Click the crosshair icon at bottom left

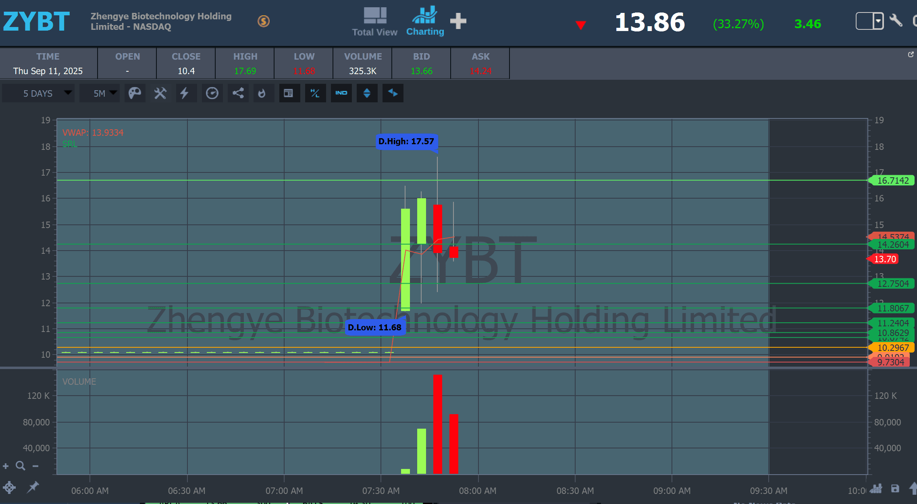(x=9, y=488)
